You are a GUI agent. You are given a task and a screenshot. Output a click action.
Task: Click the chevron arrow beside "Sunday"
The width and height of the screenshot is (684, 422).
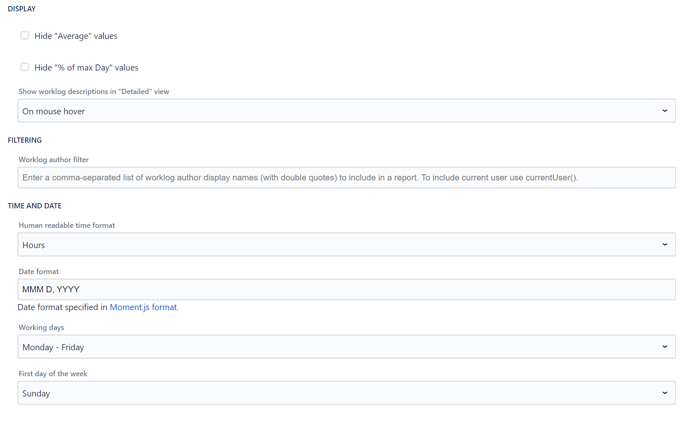665,393
